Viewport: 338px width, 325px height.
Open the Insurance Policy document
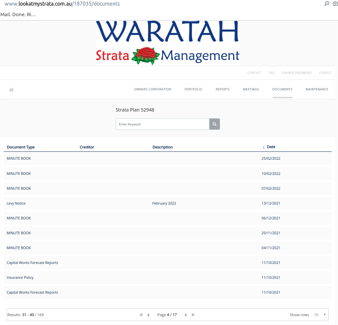coord(167,277)
